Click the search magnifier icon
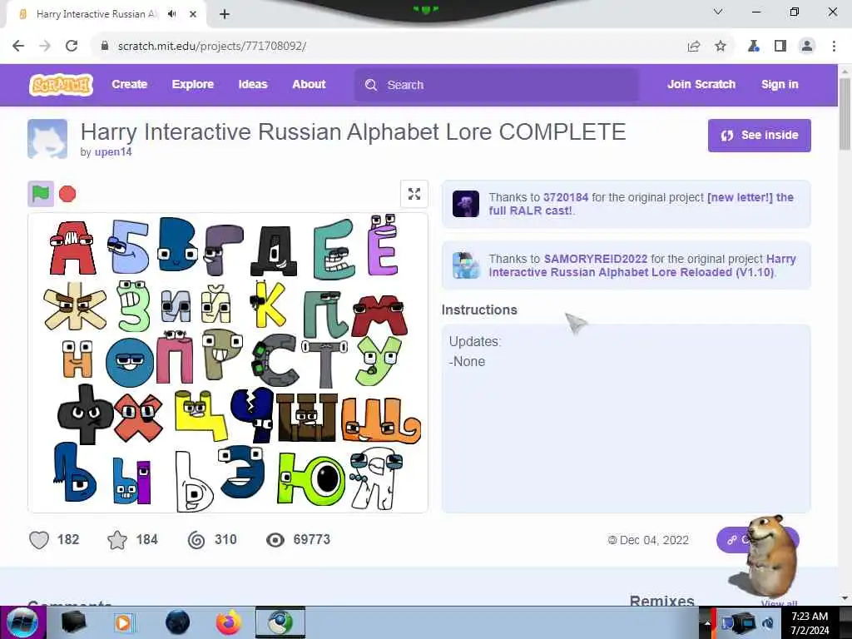 pyautogui.click(x=371, y=85)
